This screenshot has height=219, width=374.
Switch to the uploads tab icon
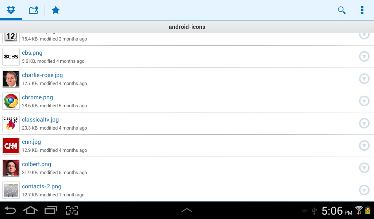pos(33,10)
